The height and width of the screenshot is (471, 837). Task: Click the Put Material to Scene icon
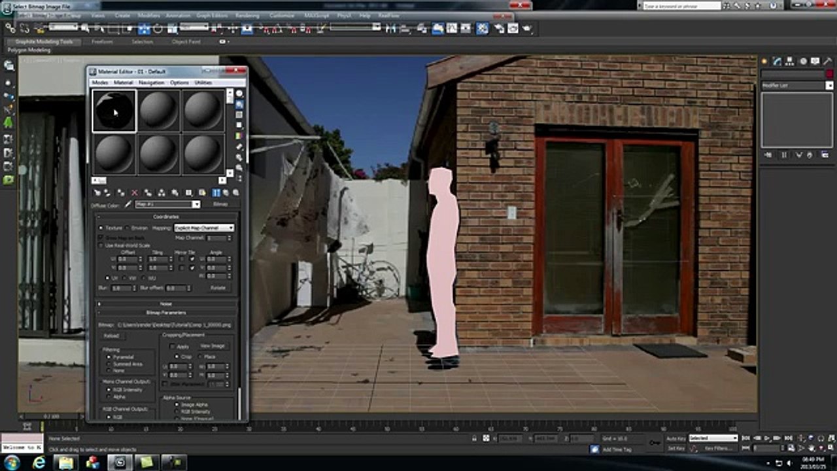point(109,193)
